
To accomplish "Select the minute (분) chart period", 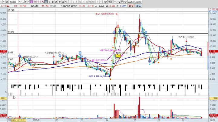I will [60, 2].
